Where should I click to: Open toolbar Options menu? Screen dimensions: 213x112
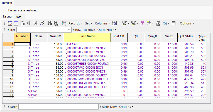[x=187, y=23]
